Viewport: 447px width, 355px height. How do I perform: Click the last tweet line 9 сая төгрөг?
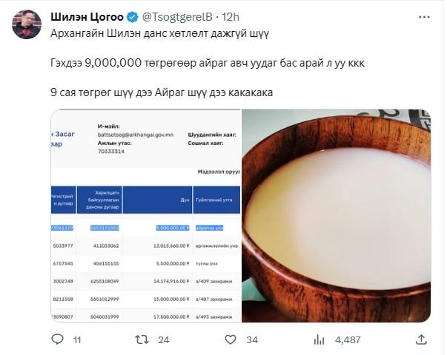[x=162, y=92]
